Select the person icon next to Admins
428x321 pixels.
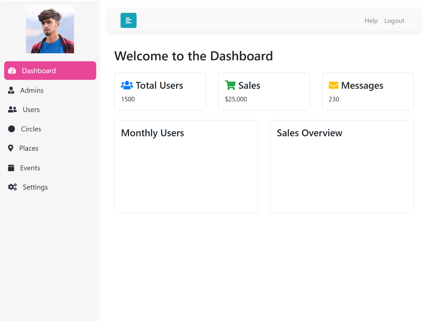[11, 90]
